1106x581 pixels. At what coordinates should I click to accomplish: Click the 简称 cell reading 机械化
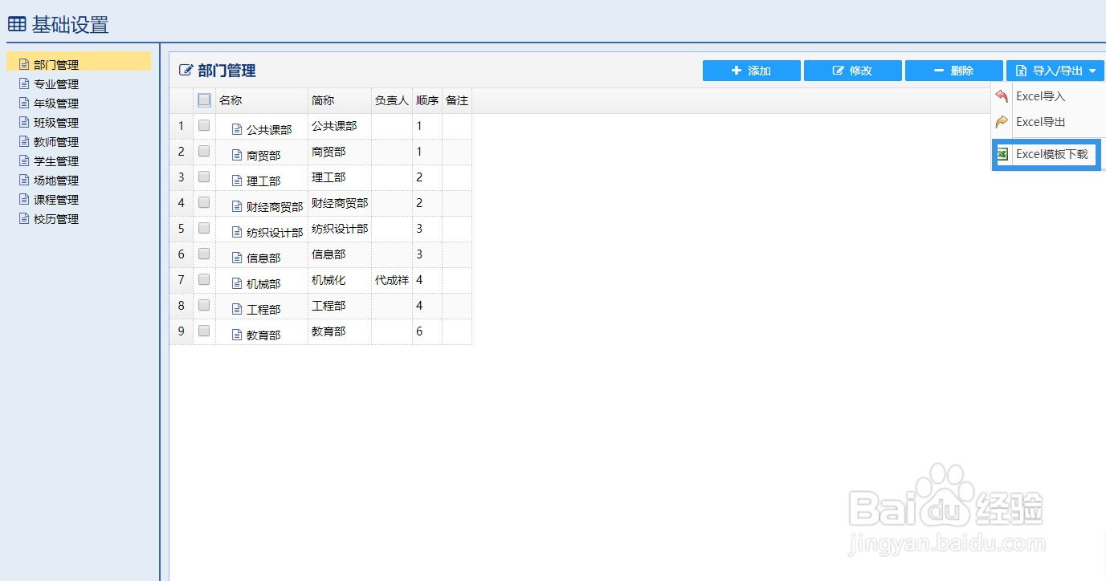tap(340, 280)
